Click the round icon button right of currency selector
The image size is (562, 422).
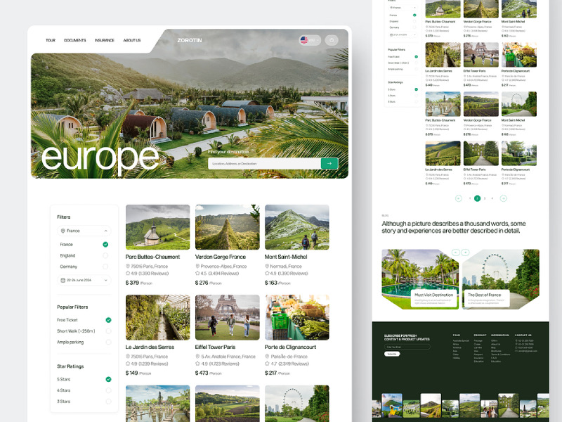(x=332, y=40)
